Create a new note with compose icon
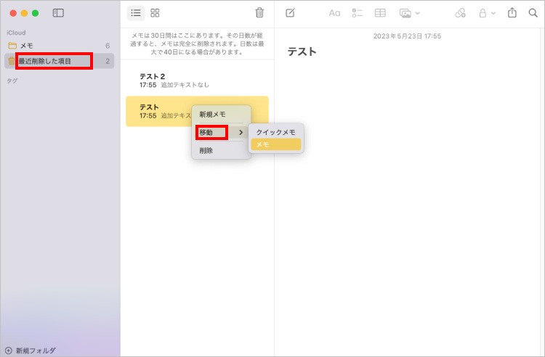The width and height of the screenshot is (545, 357). coord(290,13)
